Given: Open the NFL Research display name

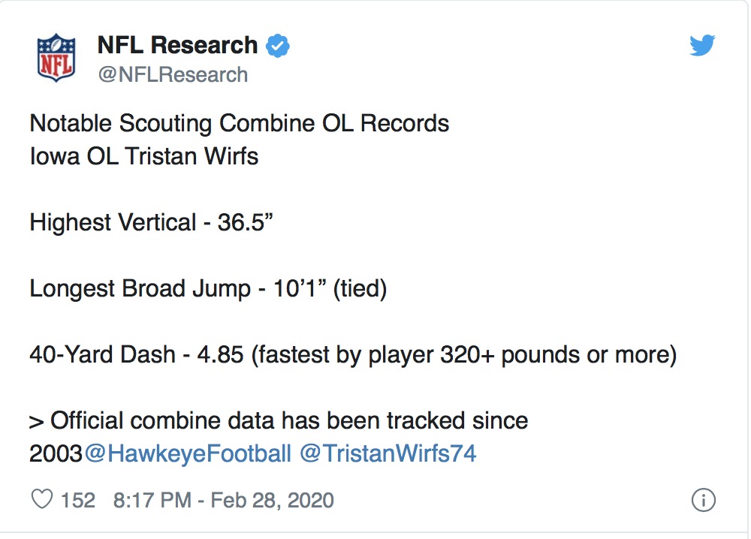Looking at the screenshot, I should click(178, 46).
